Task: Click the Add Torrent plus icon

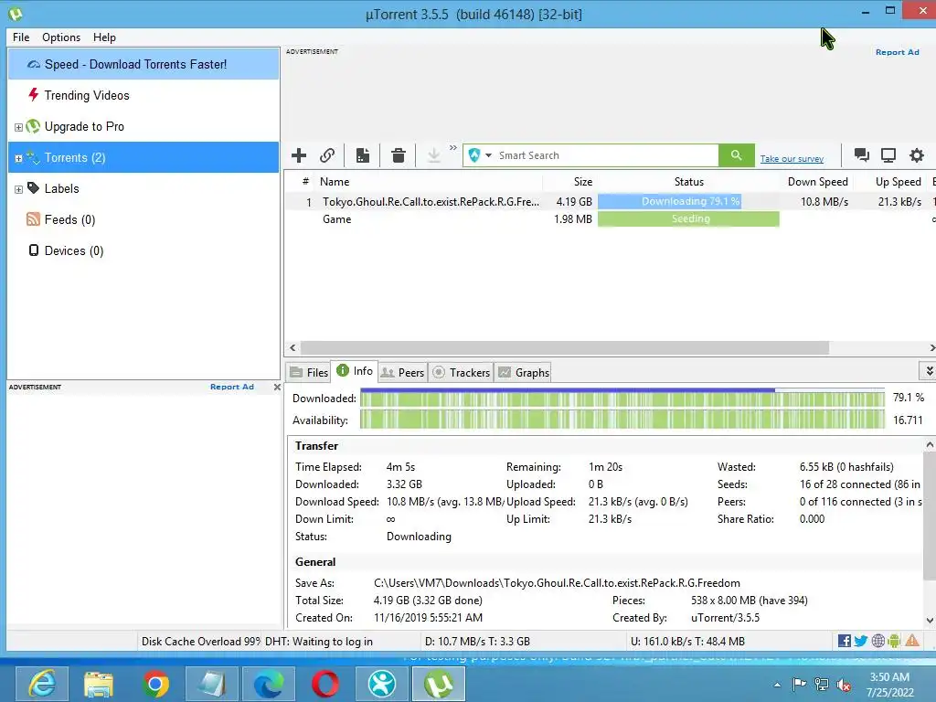Action: (x=299, y=155)
